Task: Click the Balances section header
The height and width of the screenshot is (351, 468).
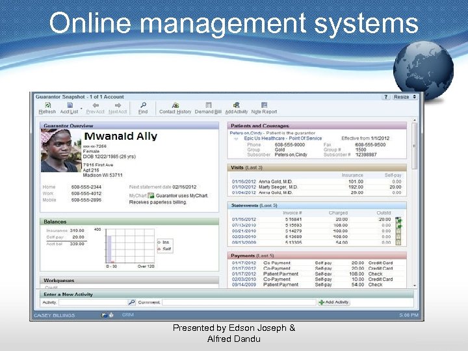Action: 129,222
